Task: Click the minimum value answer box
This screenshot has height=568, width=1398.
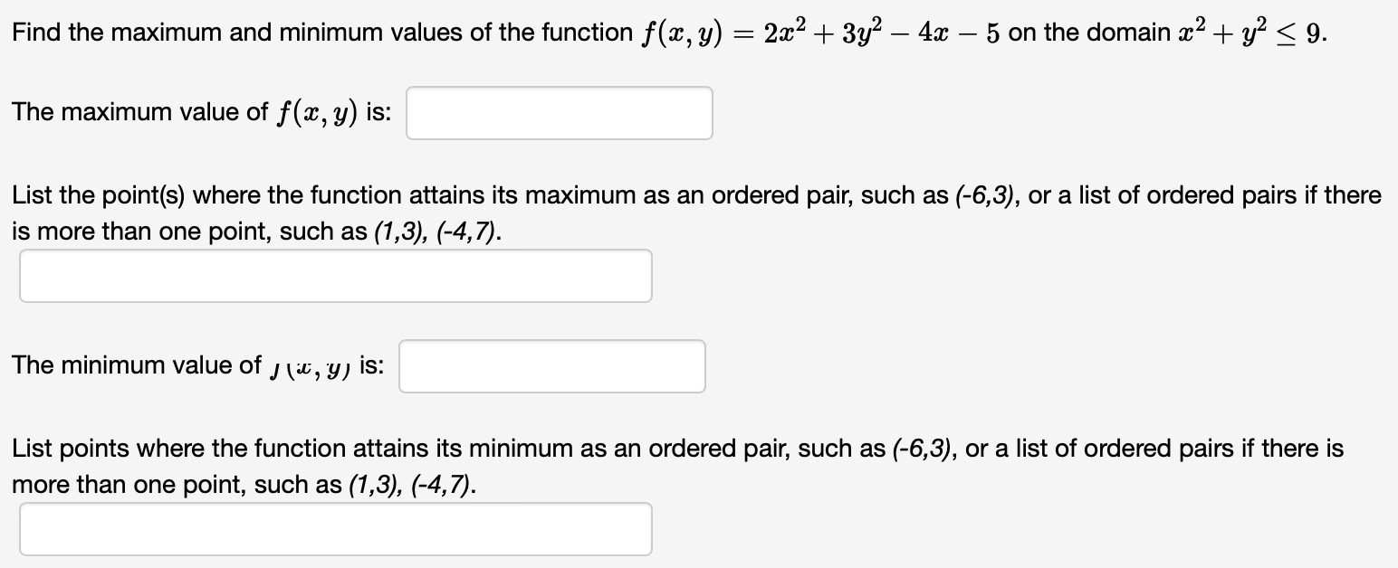Action: pos(552,366)
